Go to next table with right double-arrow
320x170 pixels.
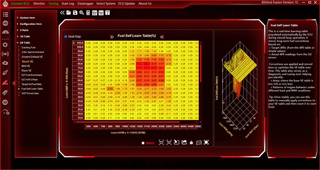[112, 37]
